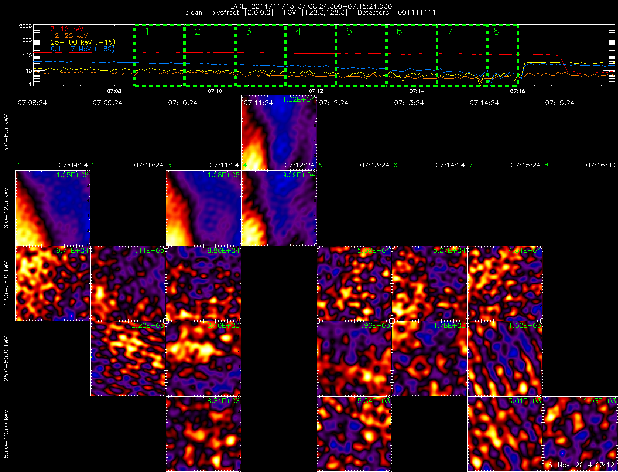Pick the 12-25 keV image labeled 9.71E+04

coord(53,283)
